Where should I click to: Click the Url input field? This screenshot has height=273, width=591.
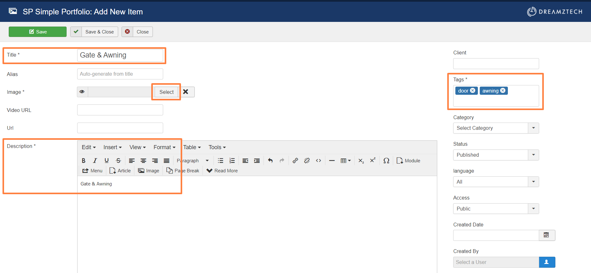[x=120, y=128]
